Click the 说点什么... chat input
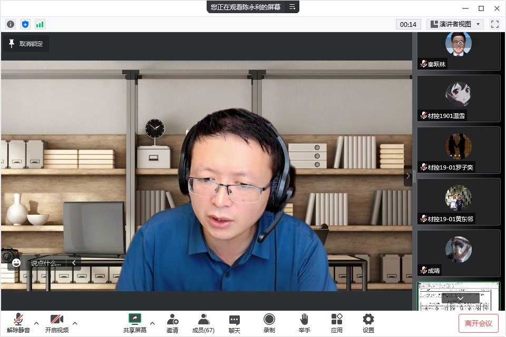Image resolution: width=506 pixels, height=337 pixels. tap(46, 263)
